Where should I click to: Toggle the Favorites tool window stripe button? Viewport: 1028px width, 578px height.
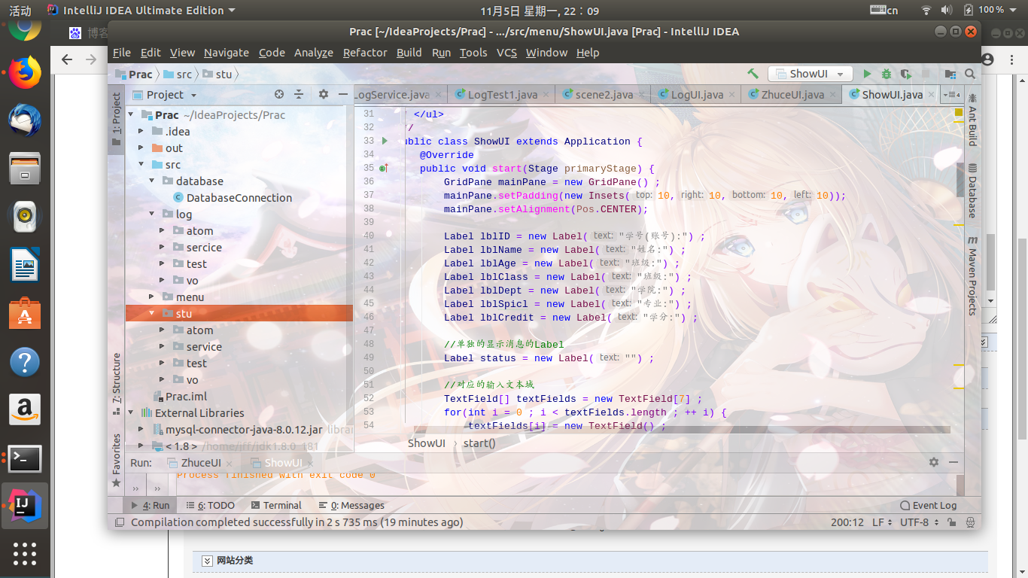click(x=117, y=460)
